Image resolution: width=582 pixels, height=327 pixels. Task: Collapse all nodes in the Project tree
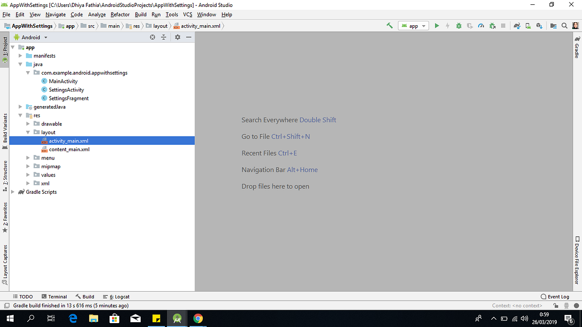click(x=163, y=37)
